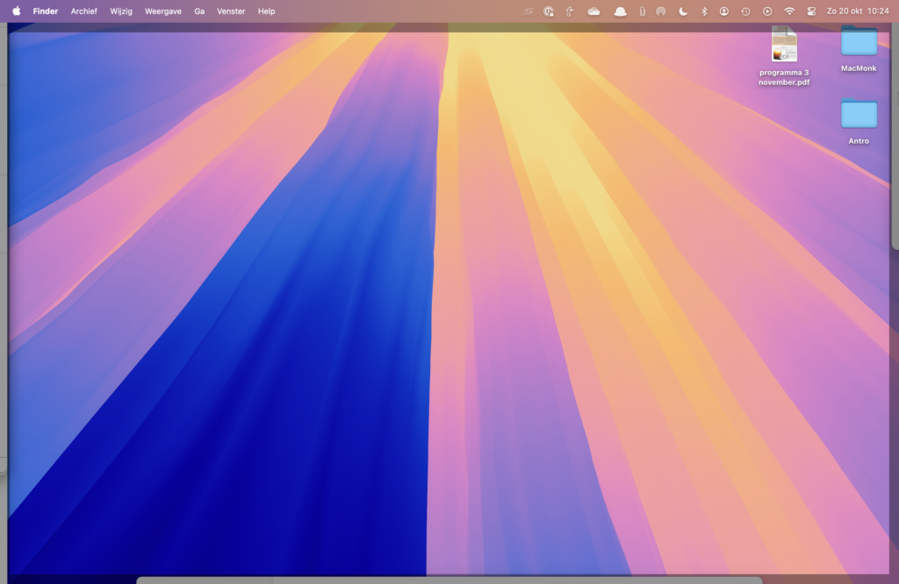Open Time Machine menu bar icon
Image resolution: width=899 pixels, height=584 pixels.
[x=745, y=11]
